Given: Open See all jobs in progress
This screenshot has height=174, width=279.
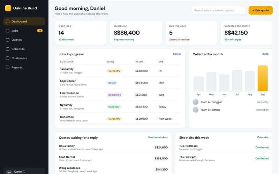Looking at the screenshot, I should (x=177, y=54).
